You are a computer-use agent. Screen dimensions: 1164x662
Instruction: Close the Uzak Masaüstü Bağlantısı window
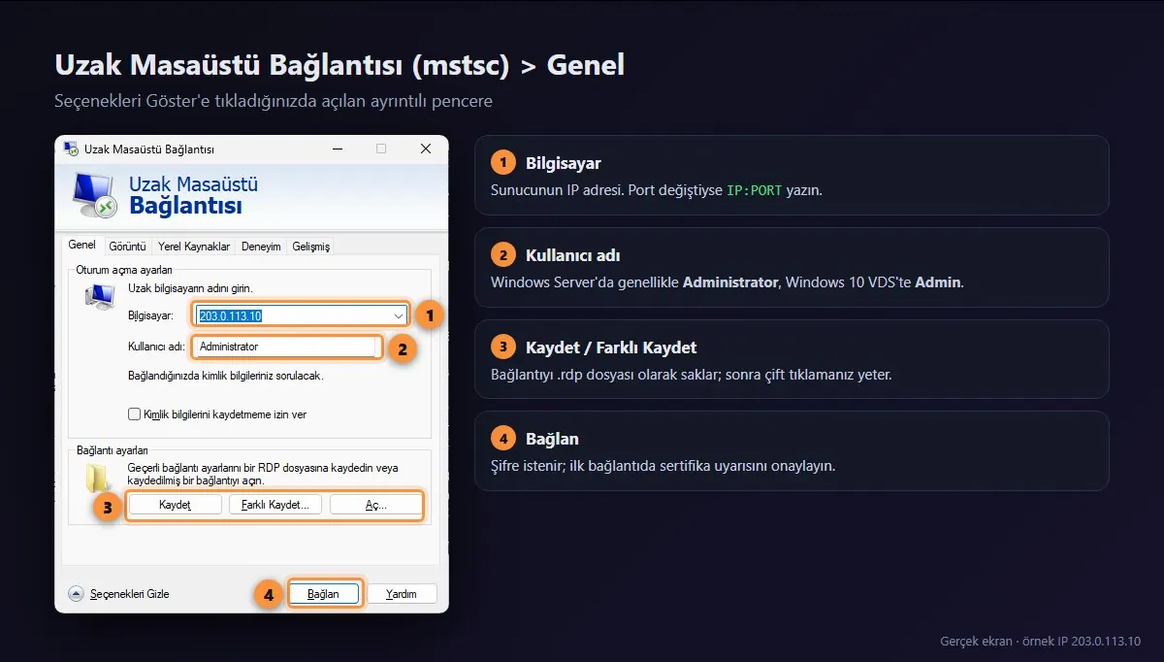pyautogui.click(x=426, y=149)
